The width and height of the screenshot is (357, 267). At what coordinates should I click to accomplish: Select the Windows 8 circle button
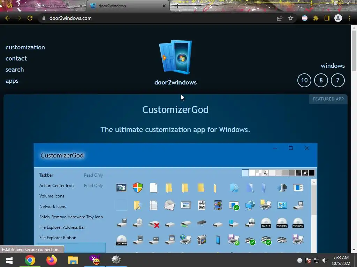pos(321,80)
